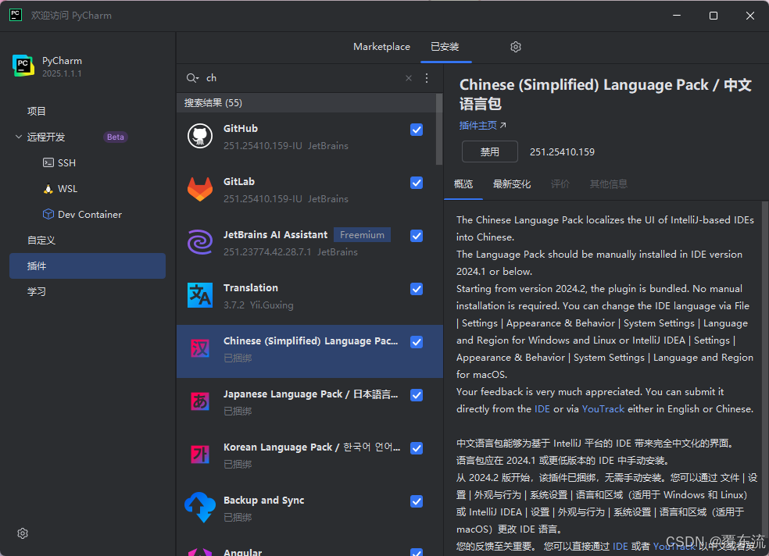This screenshot has width=769, height=556.
Task: Switch to the Marketplace tab
Action: (381, 47)
